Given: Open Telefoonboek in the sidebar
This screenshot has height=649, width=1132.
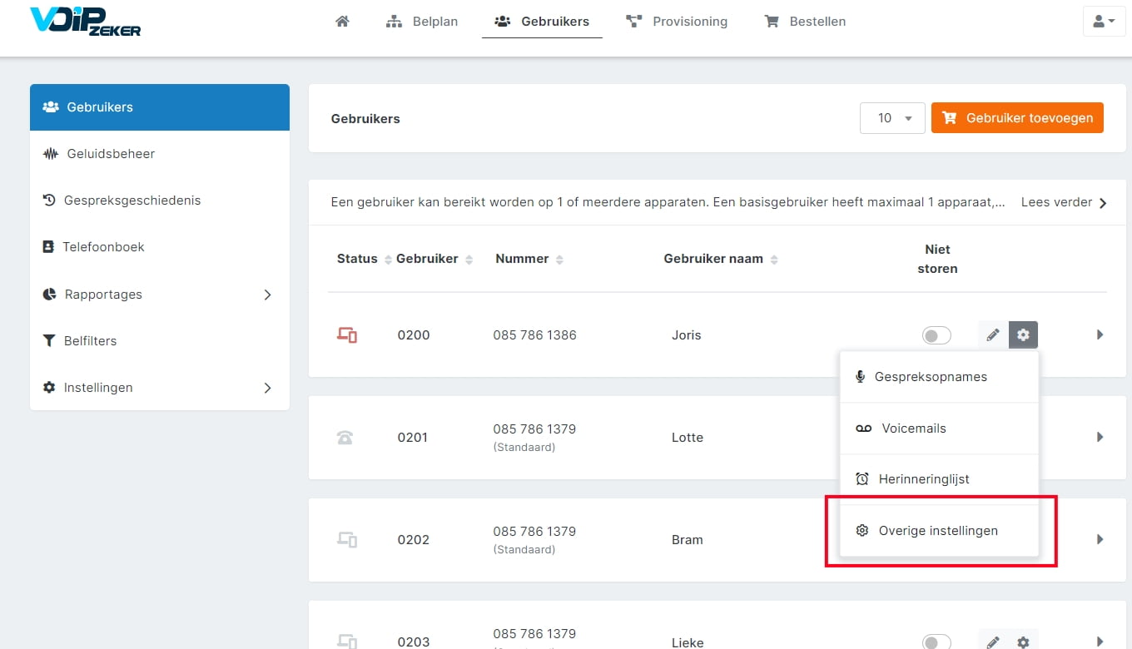Looking at the screenshot, I should tap(160, 247).
